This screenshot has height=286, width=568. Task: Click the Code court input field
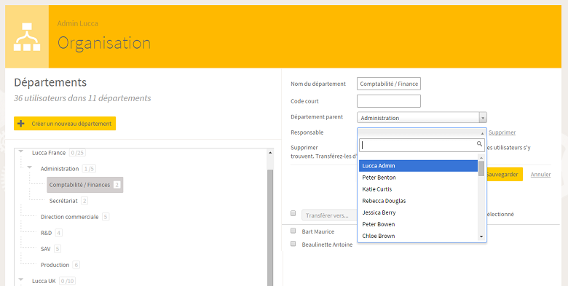coord(389,101)
